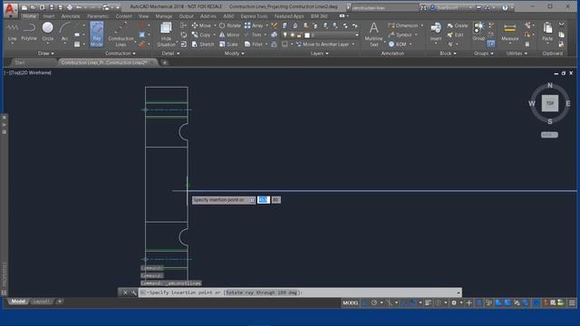Toggle lineweight display in status bar

[x=428, y=303]
